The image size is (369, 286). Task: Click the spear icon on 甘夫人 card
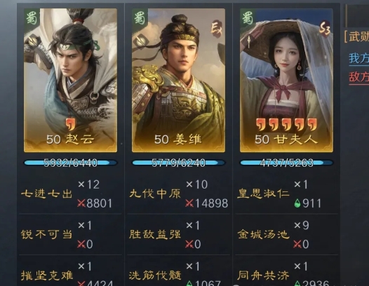pos(249,41)
